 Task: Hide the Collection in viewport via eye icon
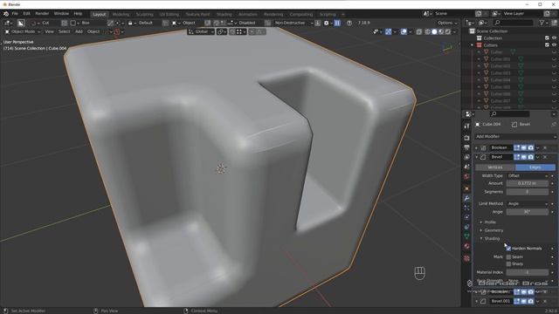[554, 38]
